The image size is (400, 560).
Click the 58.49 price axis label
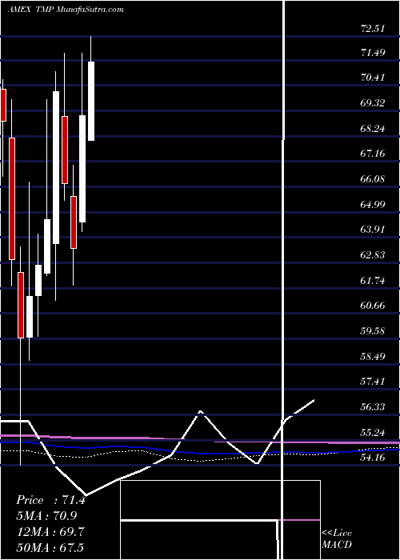(x=374, y=357)
